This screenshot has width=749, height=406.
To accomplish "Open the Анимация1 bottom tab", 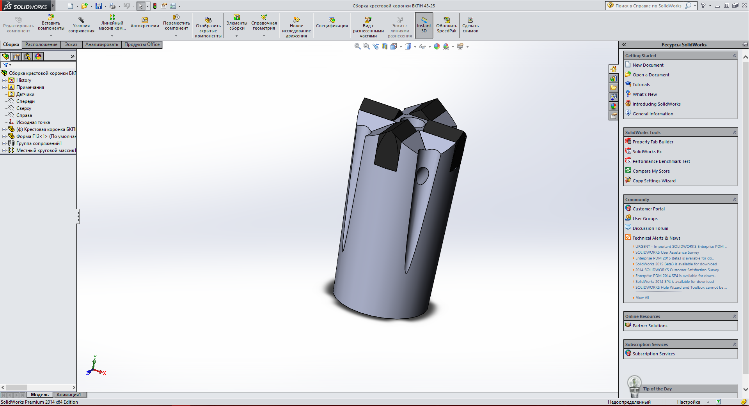I will (x=69, y=395).
